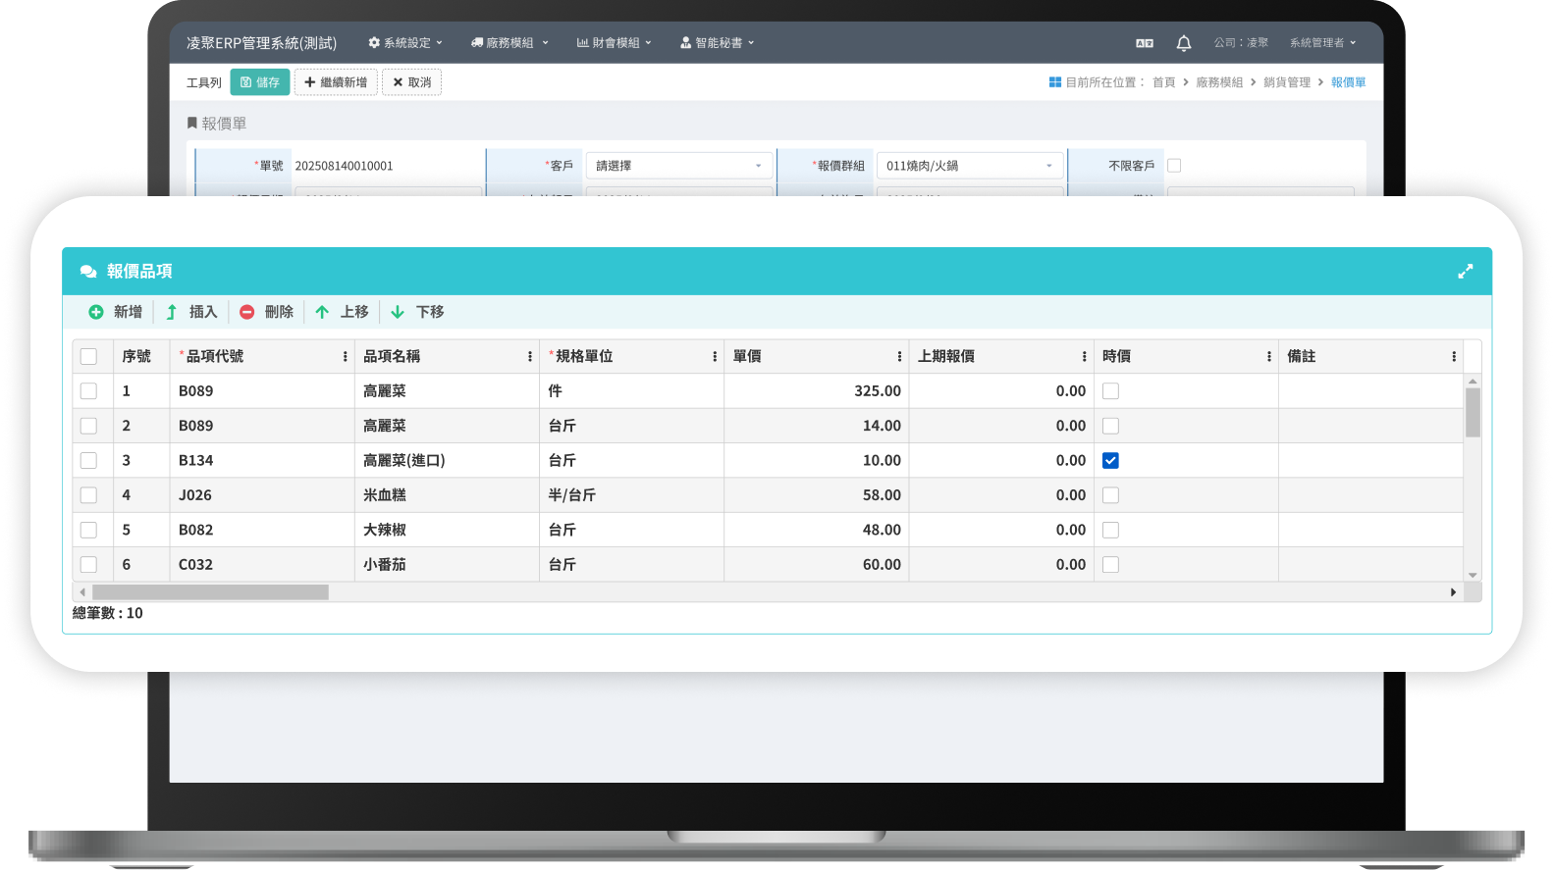This screenshot has width=1554, height=870.
Task: Move row up with 上移 arrow
Action: point(322,312)
